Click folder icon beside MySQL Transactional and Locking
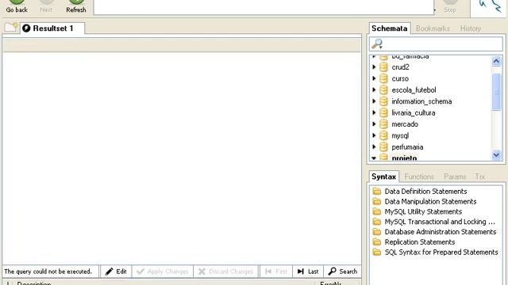 tap(377, 222)
